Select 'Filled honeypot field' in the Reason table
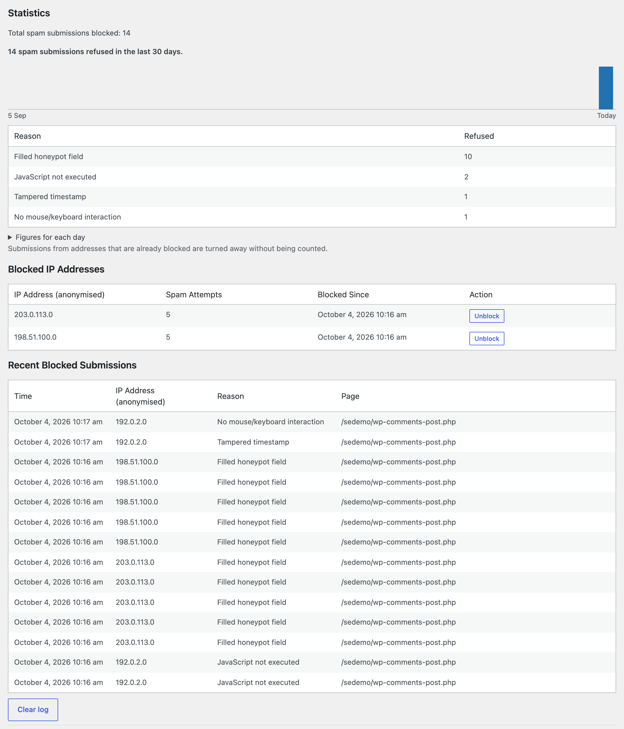The width and height of the screenshot is (624, 729). click(x=49, y=157)
